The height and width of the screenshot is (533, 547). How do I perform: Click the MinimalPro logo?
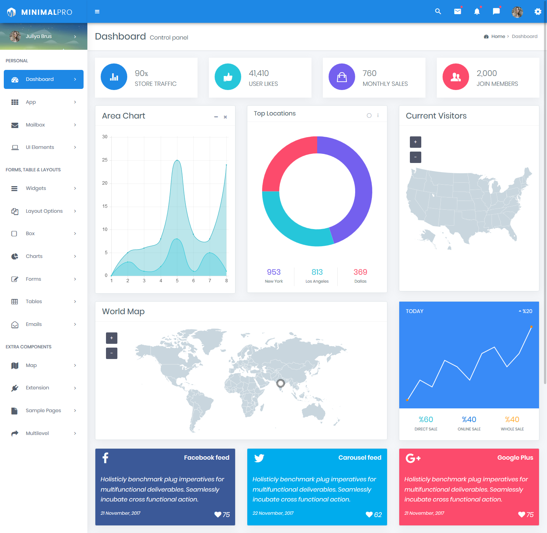40,12
